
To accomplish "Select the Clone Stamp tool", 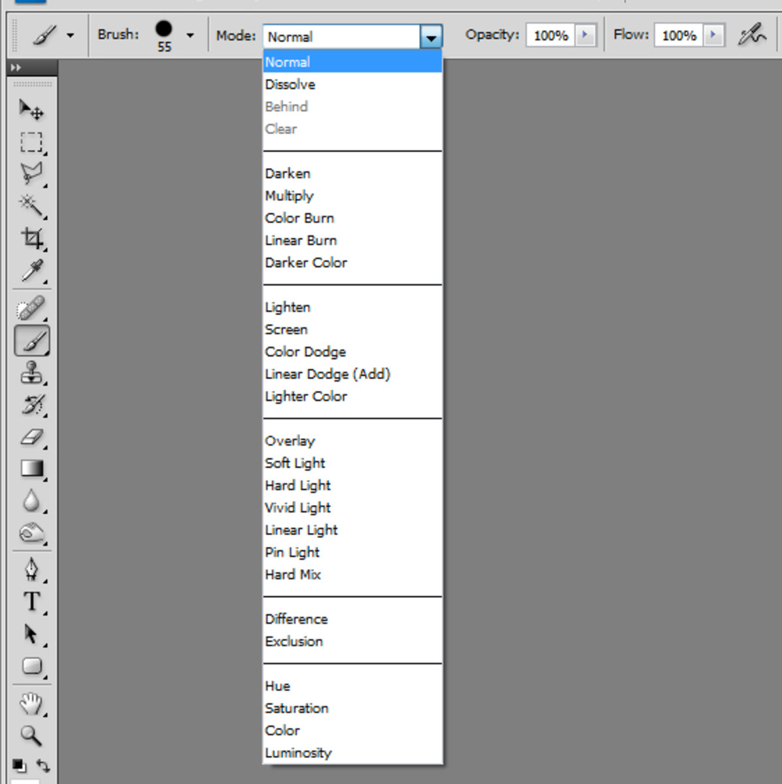I will click(x=31, y=372).
